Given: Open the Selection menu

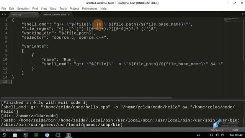Looking at the screenshot, I should point(23,8).
